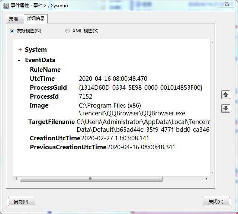Click the 关闭(C) button
Screen dimensions: 238x214
216,202
